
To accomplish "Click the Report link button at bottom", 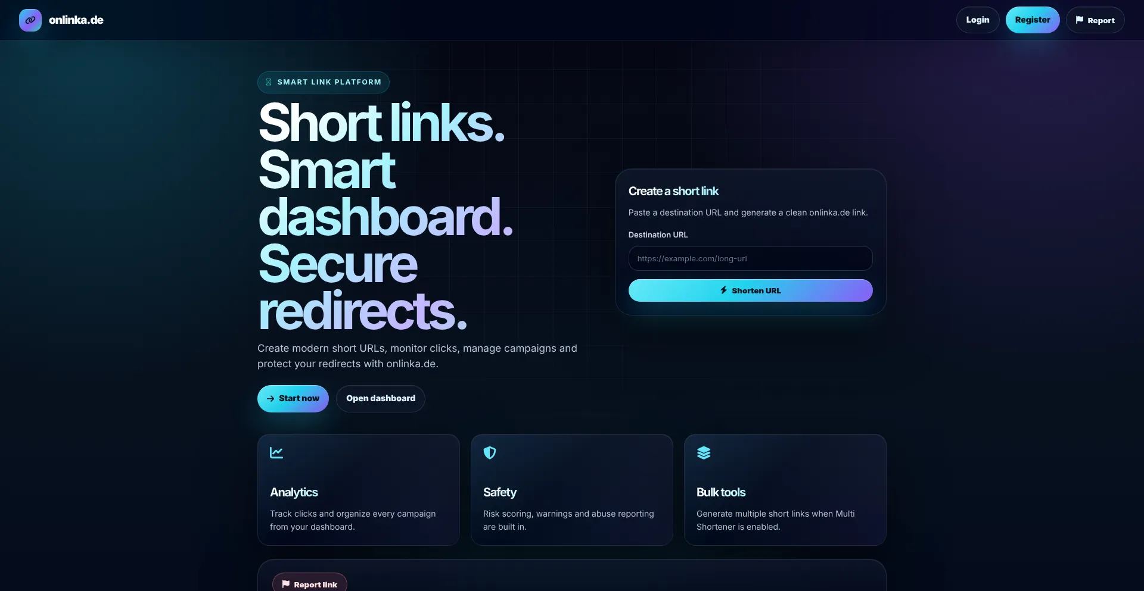I will pos(310,583).
